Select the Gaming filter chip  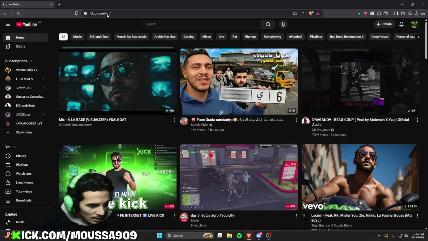click(x=189, y=37)
